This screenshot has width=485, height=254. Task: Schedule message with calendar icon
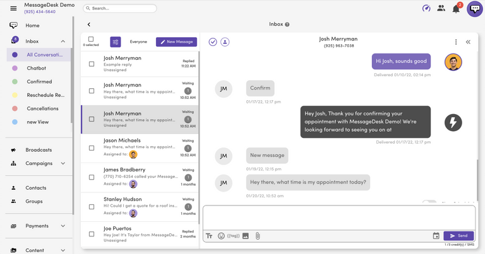pos(436,236)
